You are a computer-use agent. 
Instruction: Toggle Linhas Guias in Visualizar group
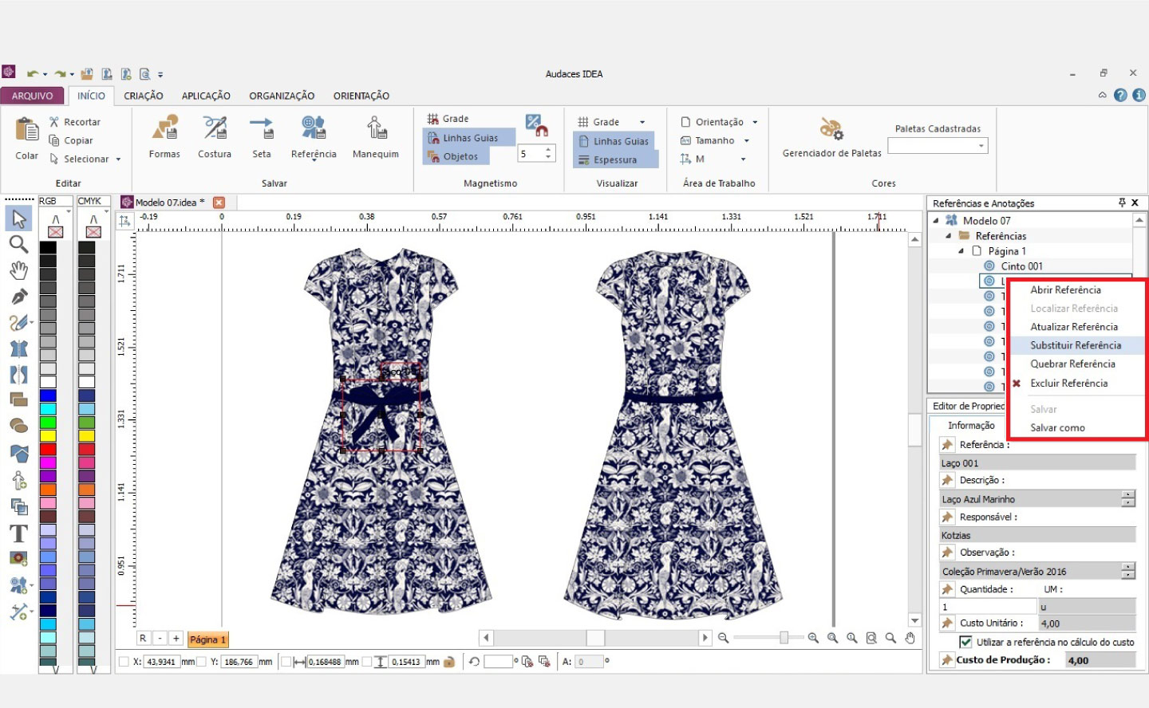[613, 141]
